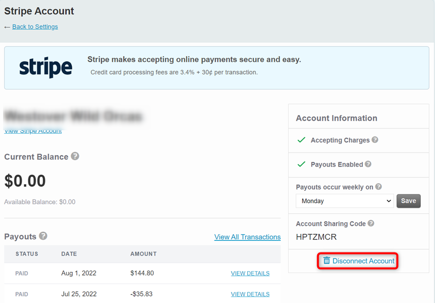Show help for Accepting Charges

(x=375, y=139)
